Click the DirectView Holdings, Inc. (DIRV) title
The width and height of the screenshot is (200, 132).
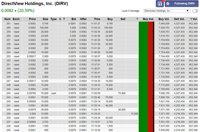35,4
